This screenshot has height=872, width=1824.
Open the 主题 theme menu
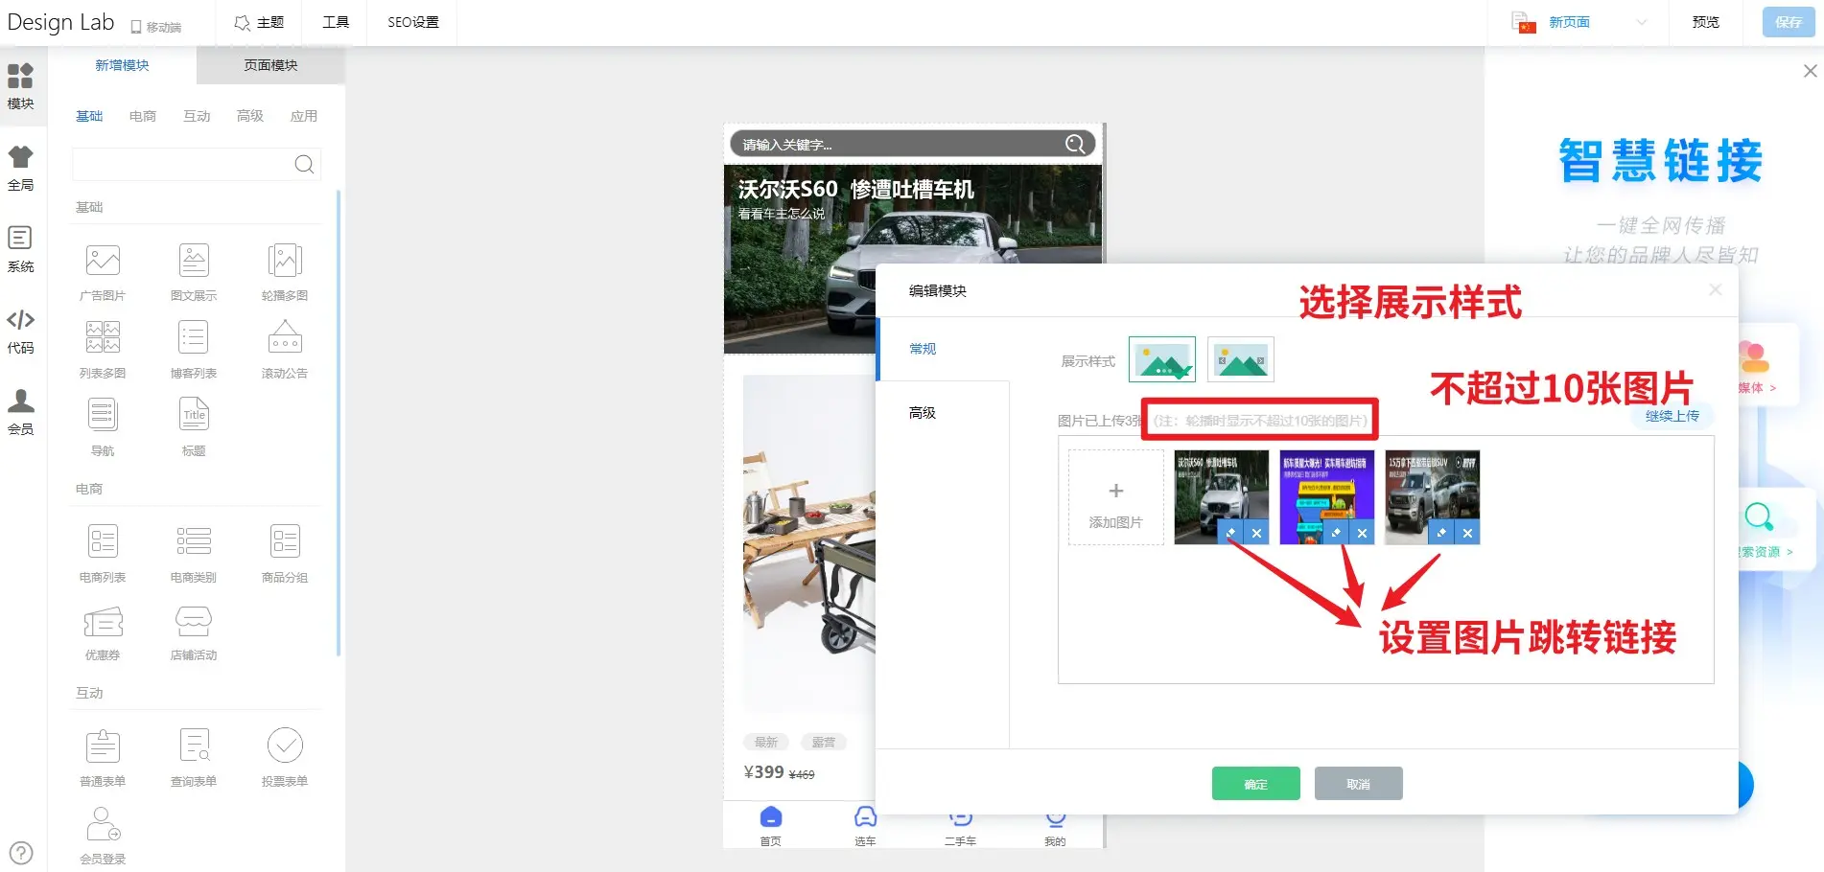point(259,22)
